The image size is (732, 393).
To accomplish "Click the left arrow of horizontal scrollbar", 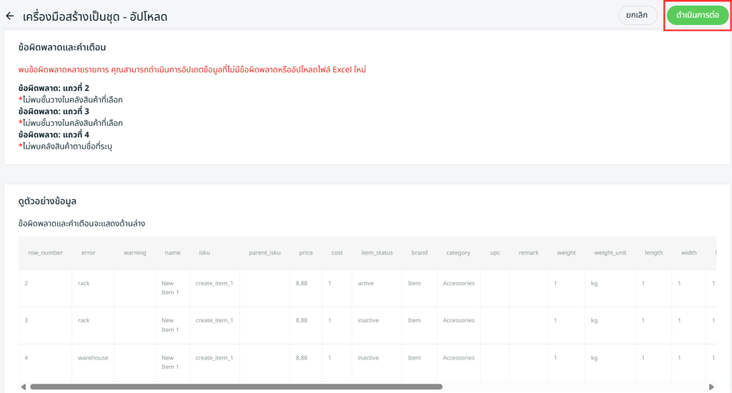I will click(x=24, y=387).
